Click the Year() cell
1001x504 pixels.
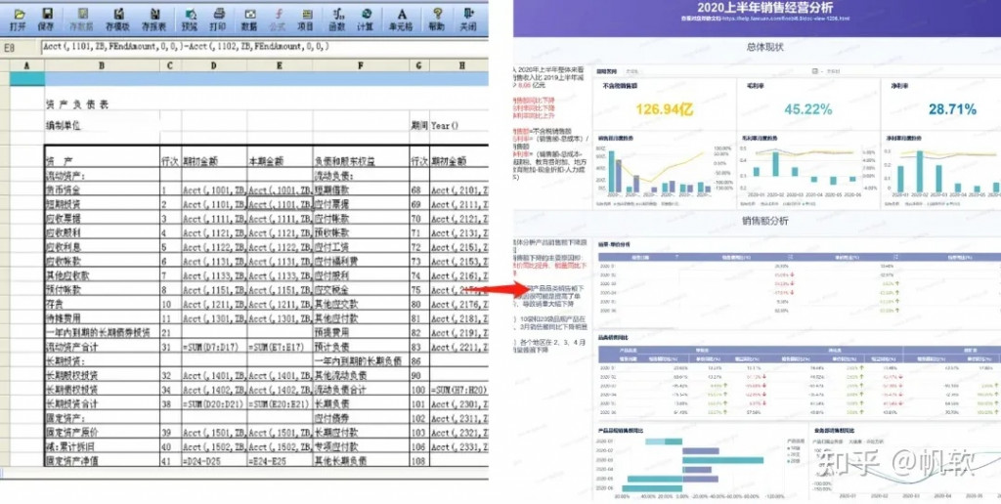coord(445,126)
